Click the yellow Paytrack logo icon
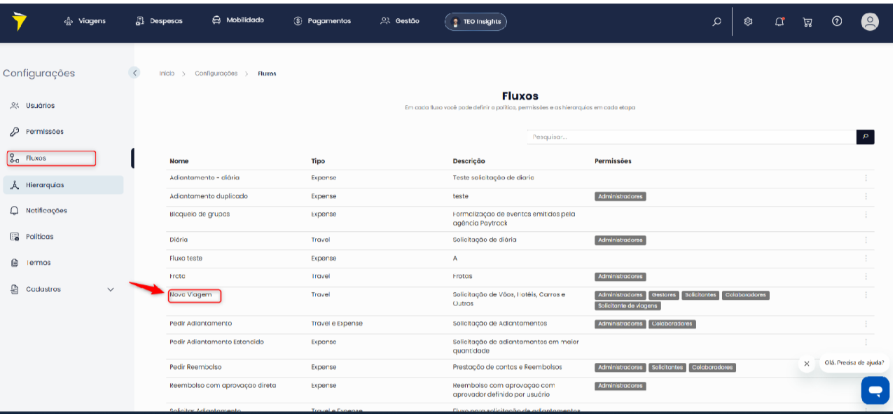The image size is (895, 414). click(x=20, y=21)
